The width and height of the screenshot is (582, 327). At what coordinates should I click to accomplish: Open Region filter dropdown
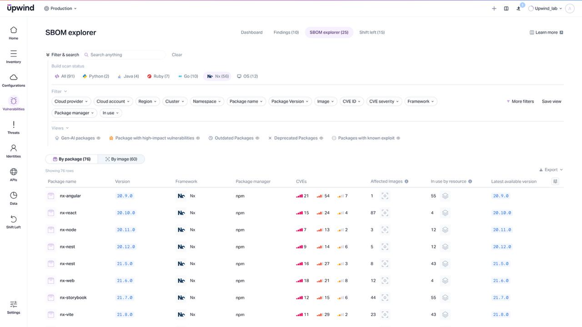point(148,101)
